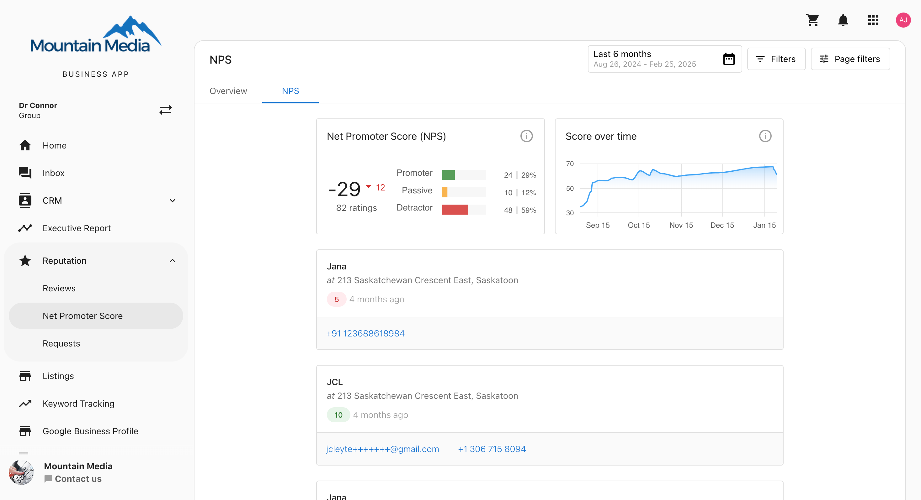Click the CRM contacts icon
Image resolution: width=921 pixels, height=500 pixels.
pos(25,201)
